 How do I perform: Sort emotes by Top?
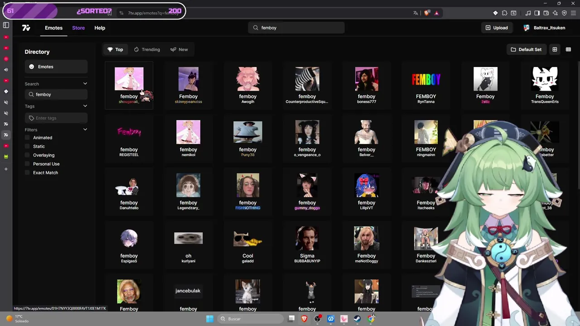pyautogui.click(x=115, y=49)
